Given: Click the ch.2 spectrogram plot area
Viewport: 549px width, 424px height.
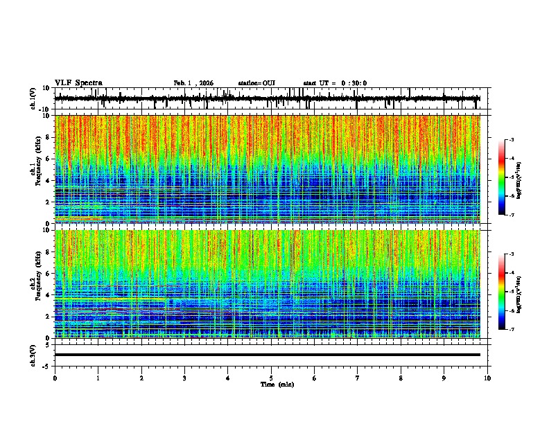Looking at the screenshot, I should (267, 284).
